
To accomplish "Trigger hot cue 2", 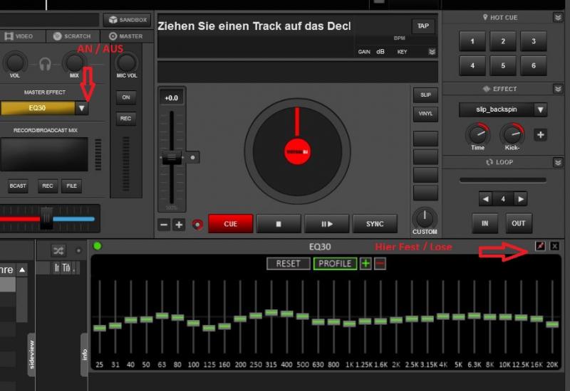I will (x=503, y=41).
